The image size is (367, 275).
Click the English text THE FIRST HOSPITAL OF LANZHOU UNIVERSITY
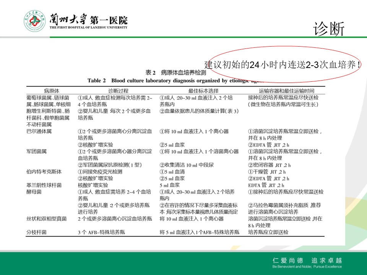coord(88,27)
